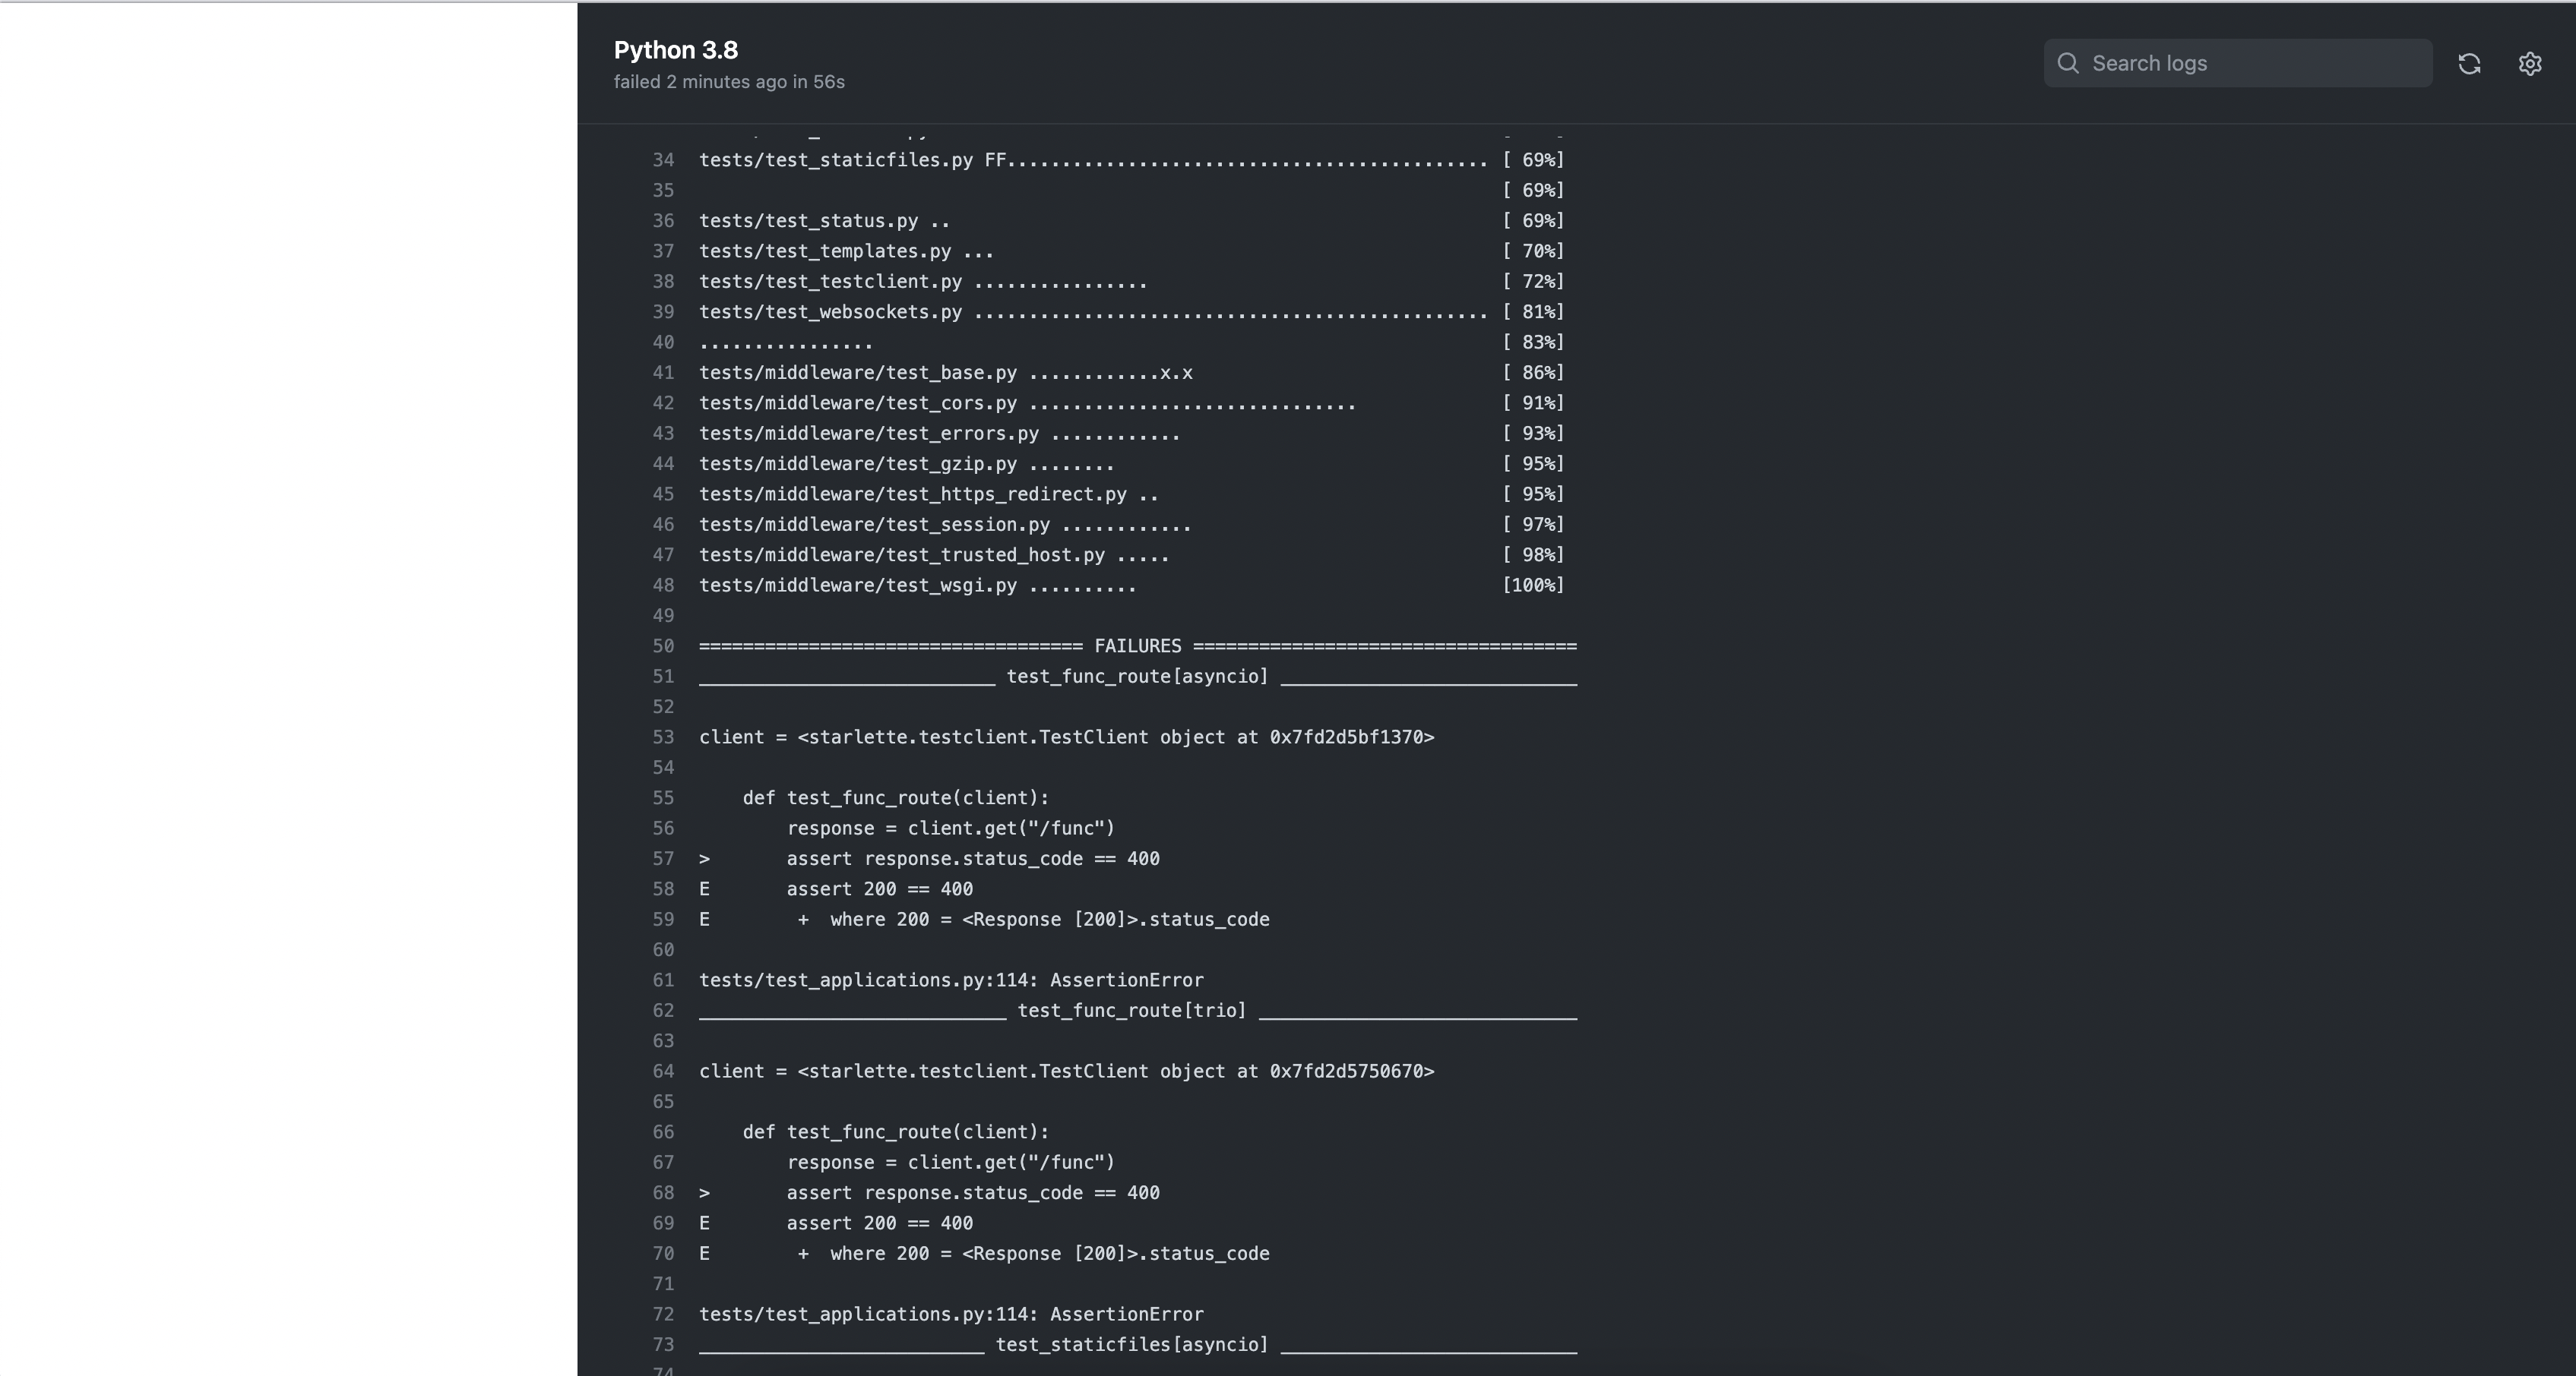Click line number 41 for middleware test_base.py
Viewport: 2576px width, 1376px height.
[663, 373]
